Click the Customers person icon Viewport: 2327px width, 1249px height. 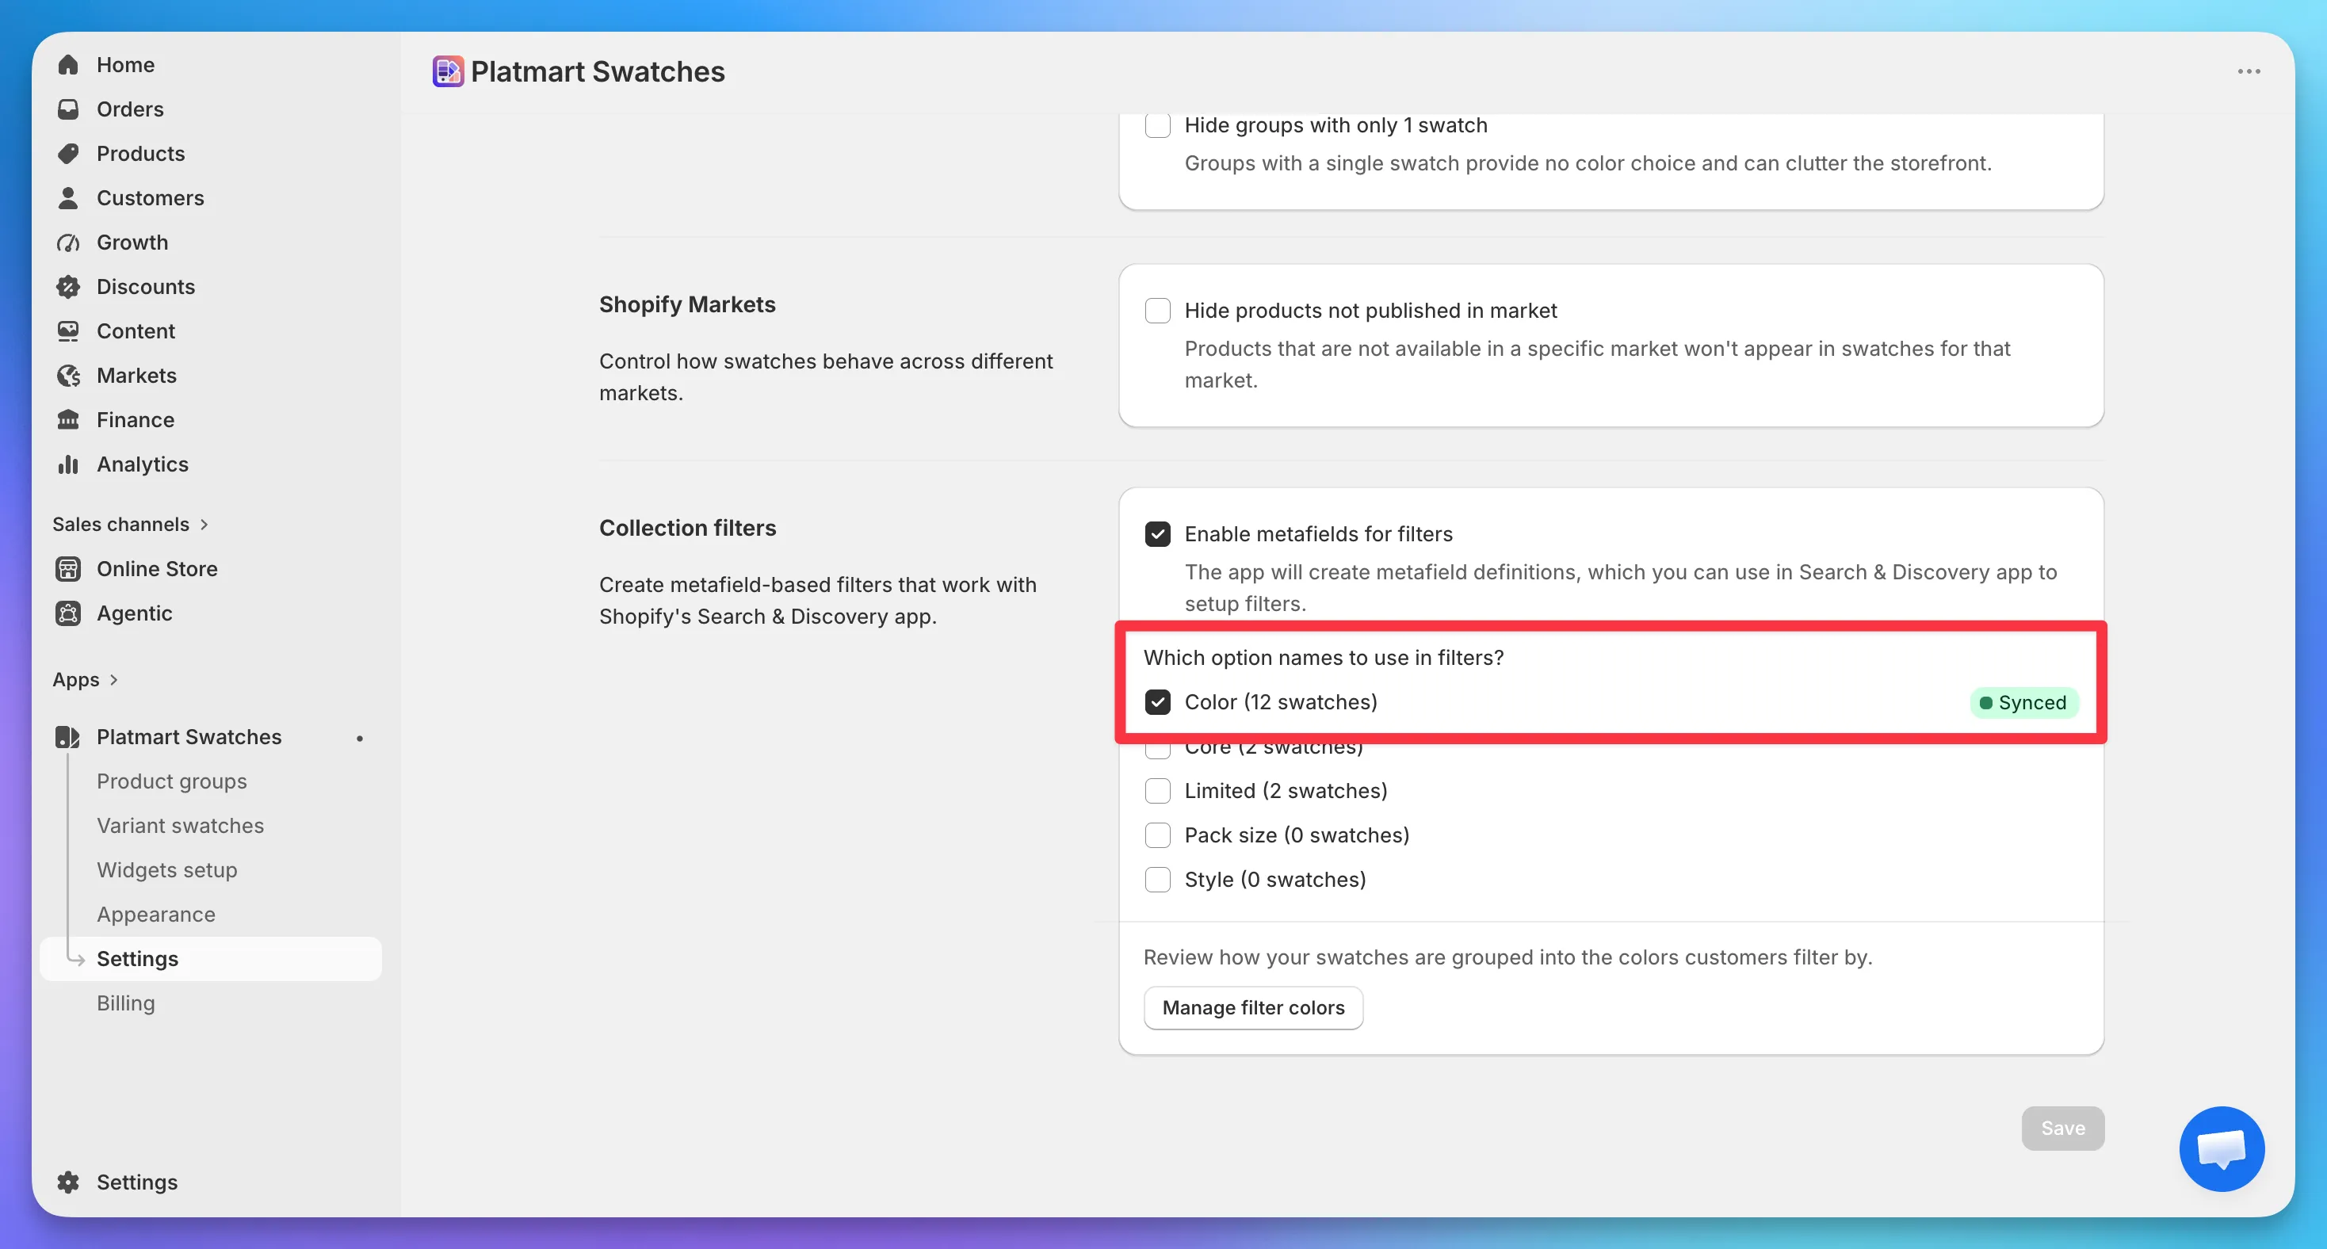(x=67, y=198)
